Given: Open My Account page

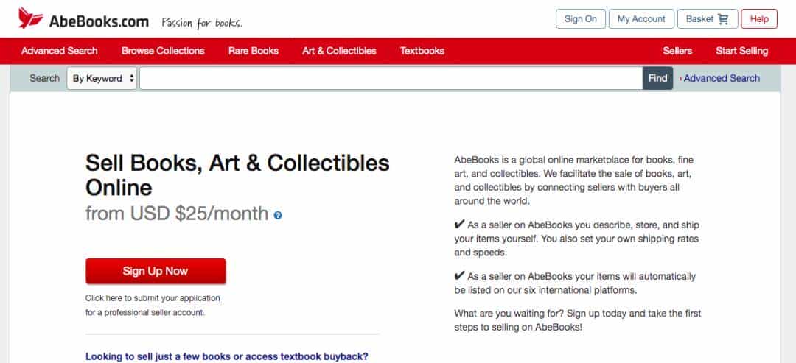Looking at the screenshot, I should pyautogui.click(x=641, y=19).
